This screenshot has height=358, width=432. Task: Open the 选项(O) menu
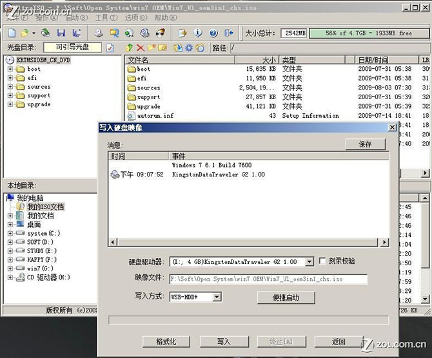(x=132, y=17)
